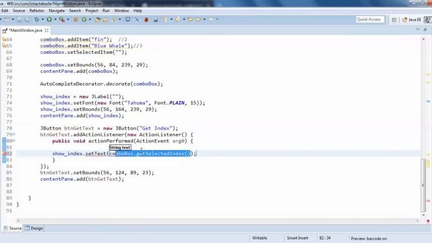This screenshot has height=243, width=432.
Task: Maximize the editor area
Action: click(x=425, y=30)
